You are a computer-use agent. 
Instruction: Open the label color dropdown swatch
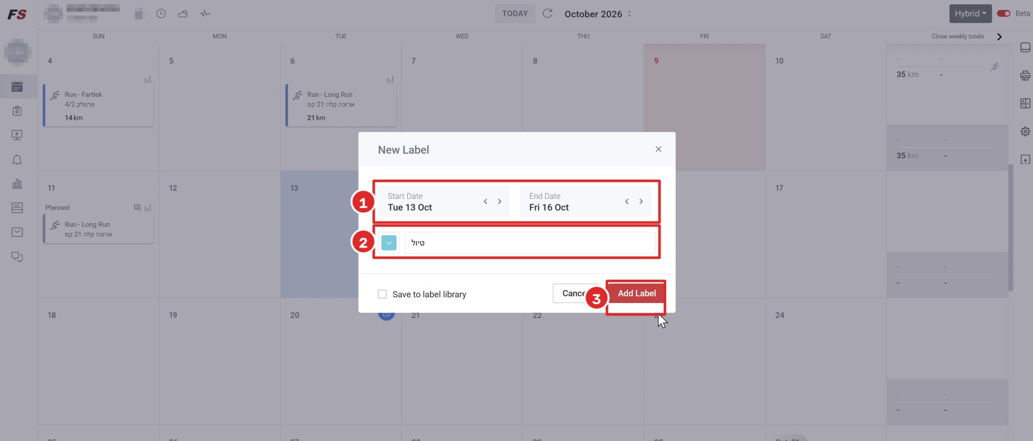click(389, 243)
